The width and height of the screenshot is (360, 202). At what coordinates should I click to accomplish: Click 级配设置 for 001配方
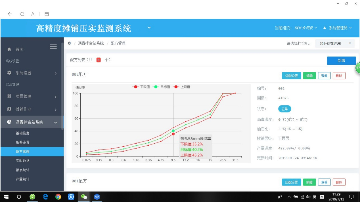coord(292,182)
